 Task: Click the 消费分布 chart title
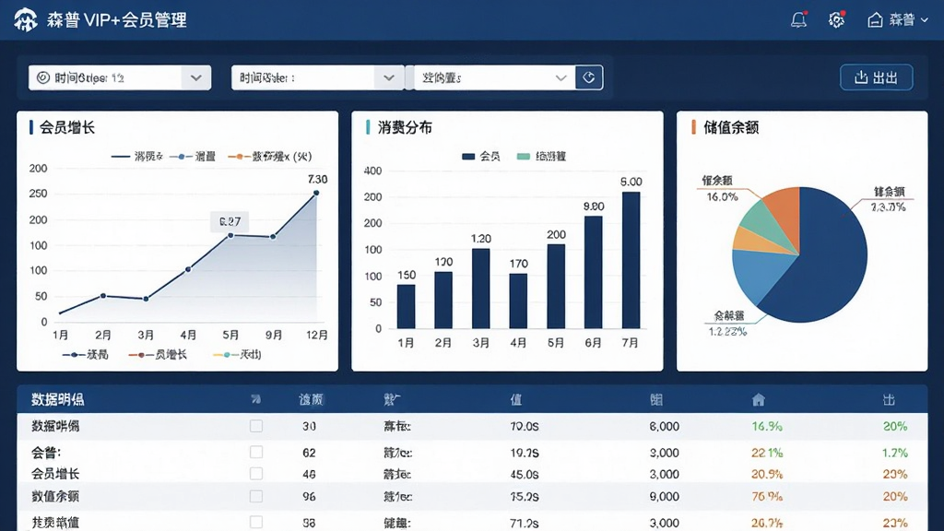tap(405, 127)
